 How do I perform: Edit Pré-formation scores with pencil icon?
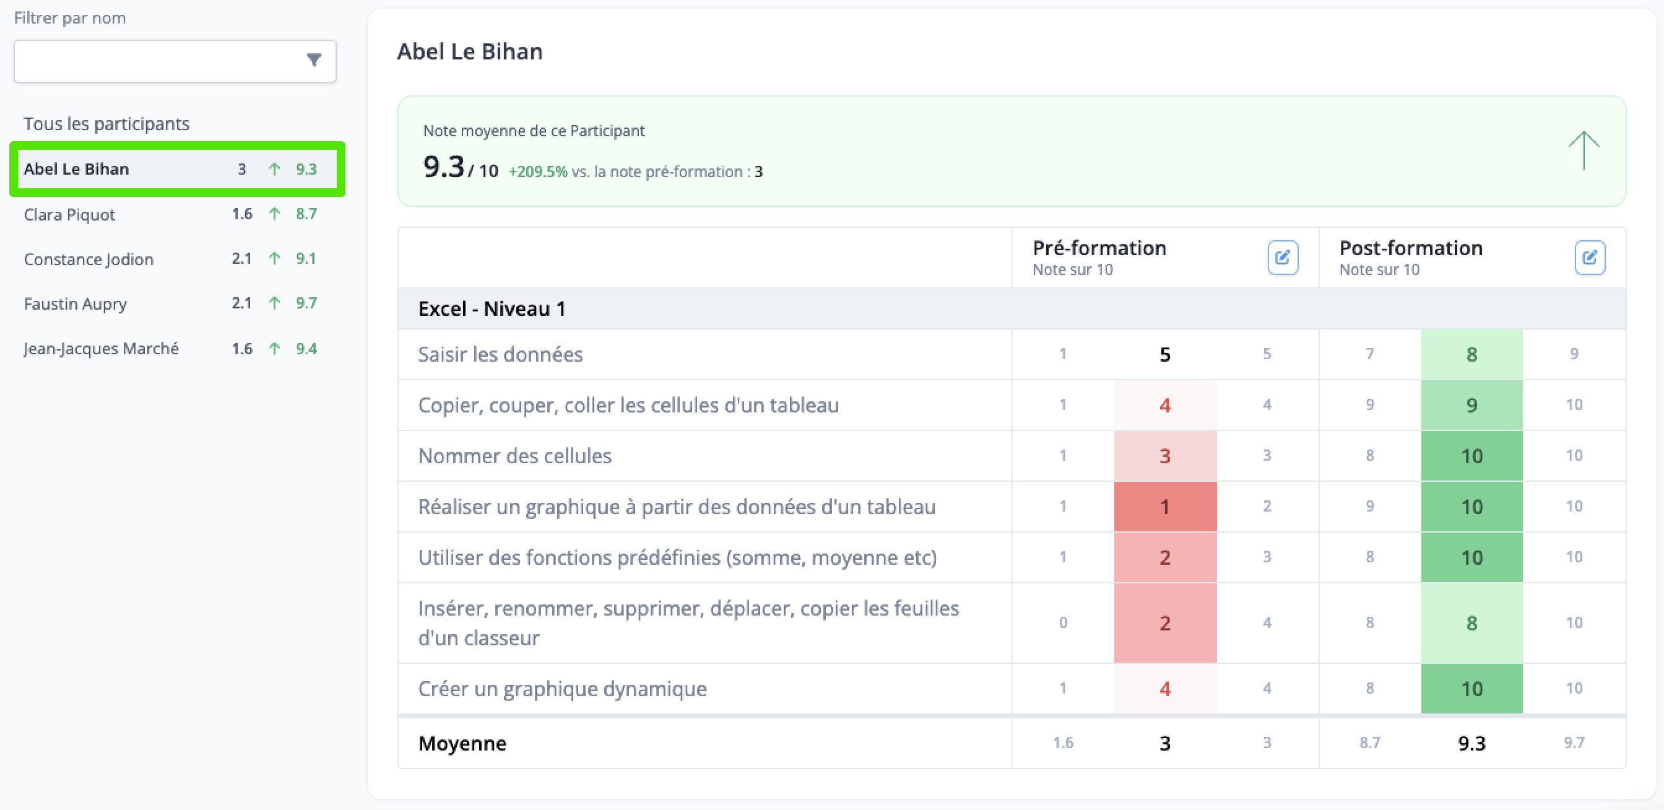coord(1282,258)
